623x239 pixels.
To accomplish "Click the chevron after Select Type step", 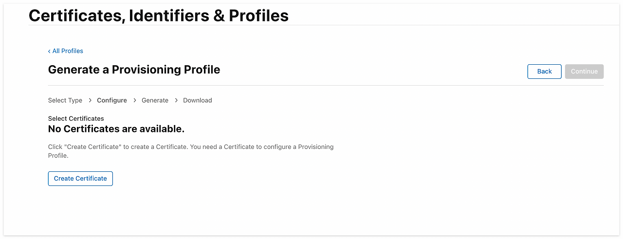I will (90, 100).
